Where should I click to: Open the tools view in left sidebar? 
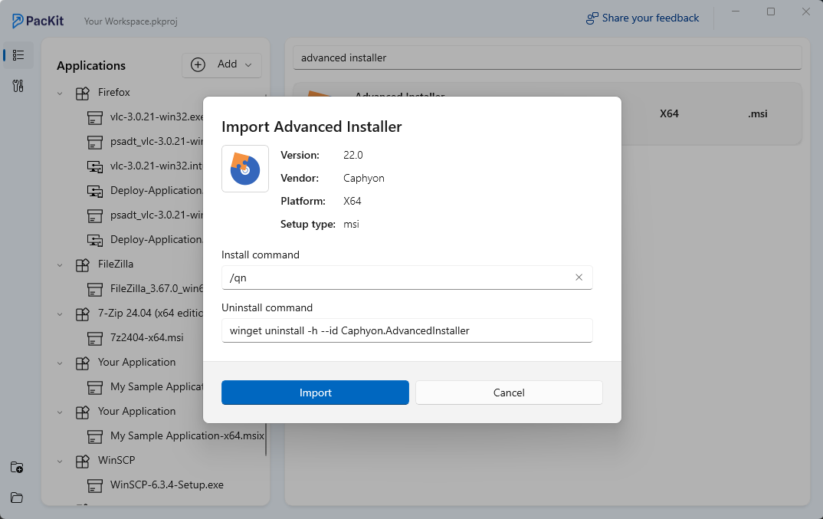point(18,86)
